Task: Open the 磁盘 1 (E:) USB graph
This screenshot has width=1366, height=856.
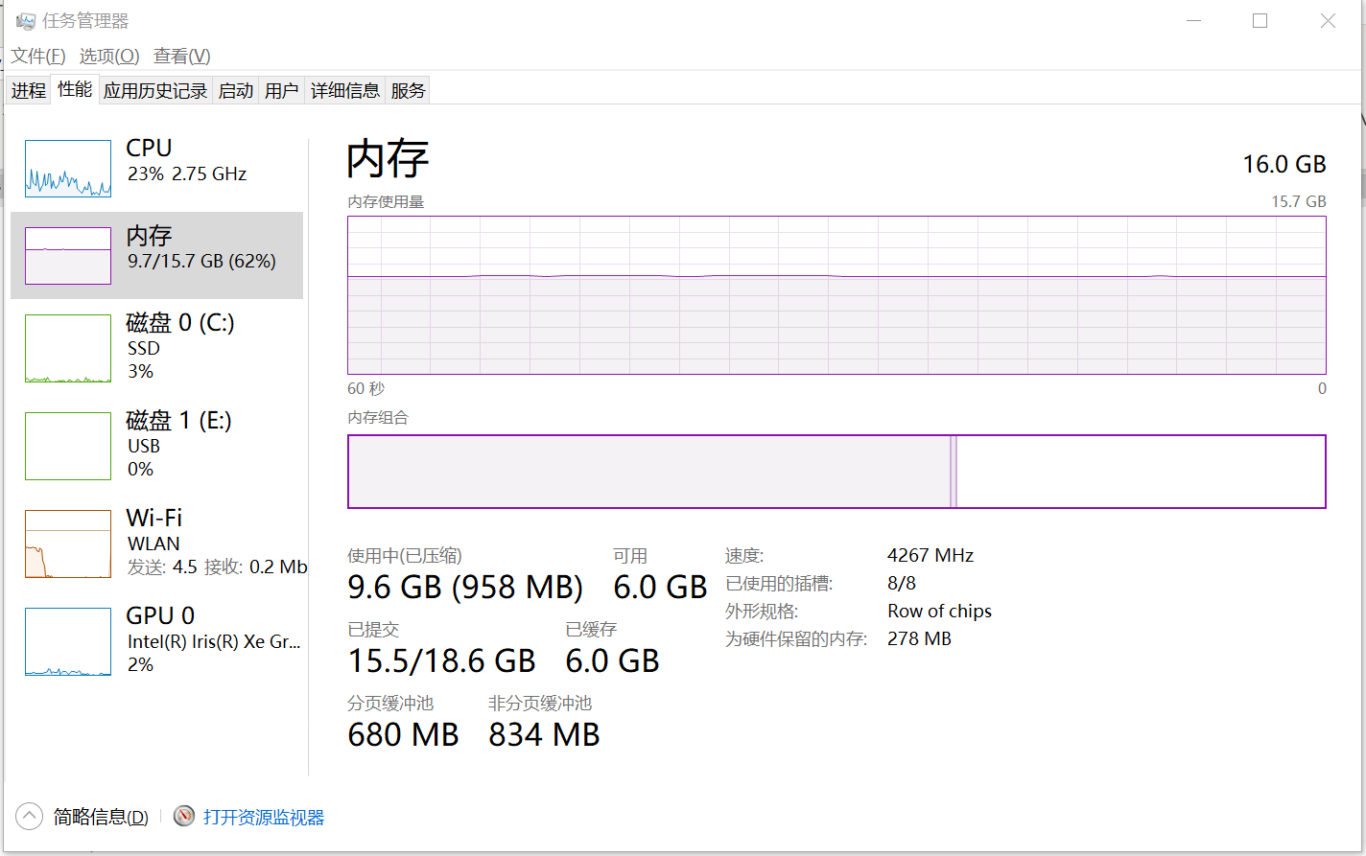Action: point(68,446)
